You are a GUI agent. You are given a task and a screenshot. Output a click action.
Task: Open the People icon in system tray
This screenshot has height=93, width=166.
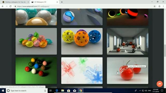point(136,91)
